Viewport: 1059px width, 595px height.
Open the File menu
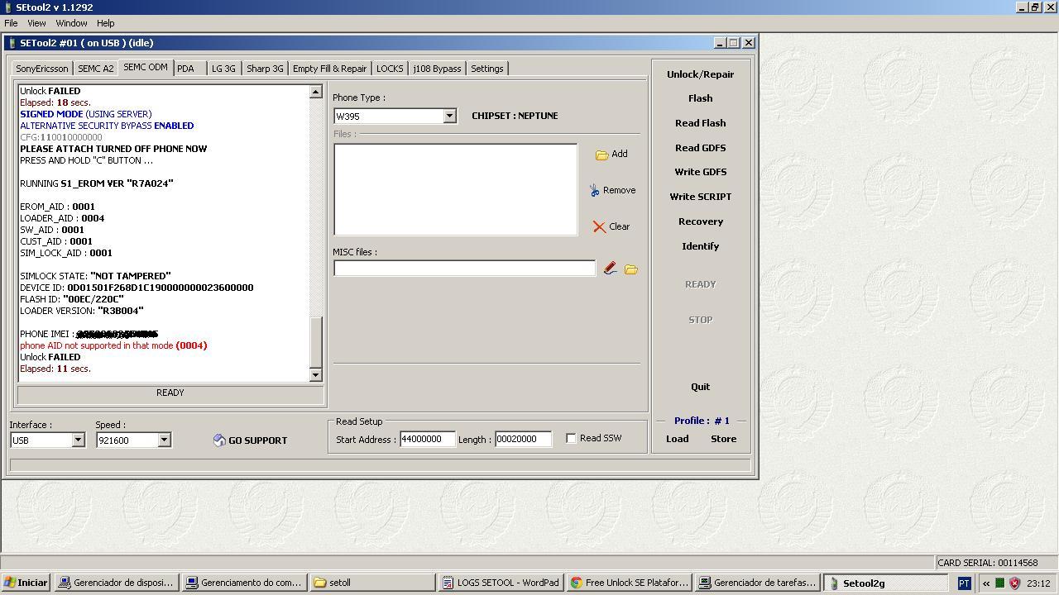(x=11, y=23)
